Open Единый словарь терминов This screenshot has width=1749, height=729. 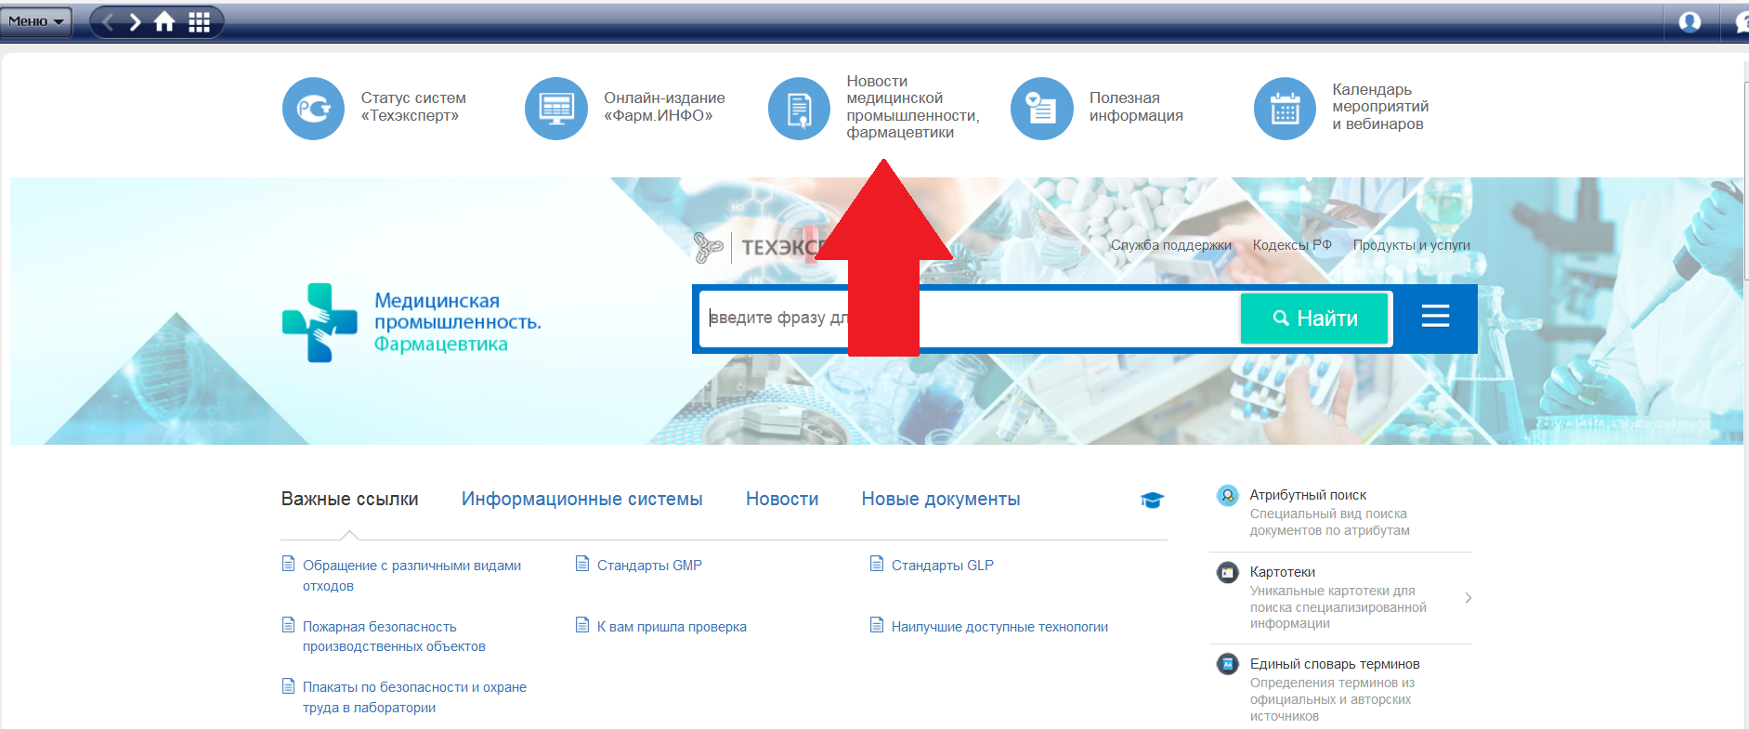[1335, 664]
